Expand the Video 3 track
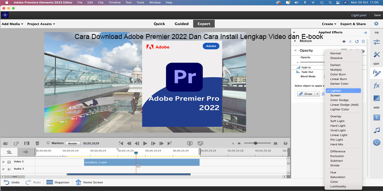Viewport: 383px width, 191px height. tap(3, 162)
